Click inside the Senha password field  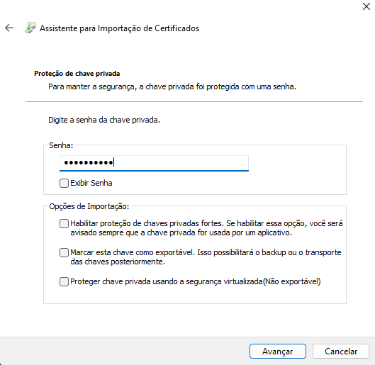tap(154, 163)
